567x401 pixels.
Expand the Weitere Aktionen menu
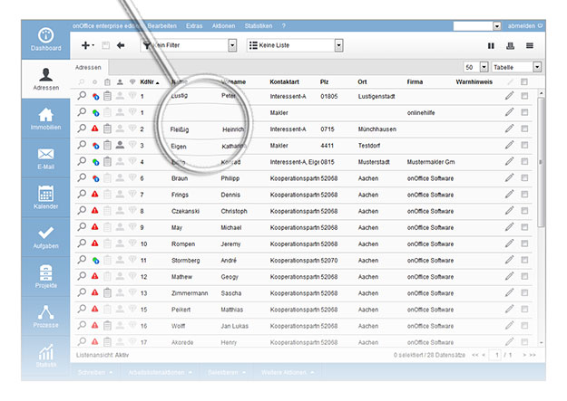287,372
